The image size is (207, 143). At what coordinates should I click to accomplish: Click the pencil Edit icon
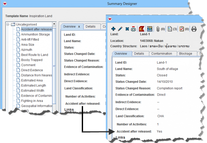pyautogui.click(x=120, y=29)
